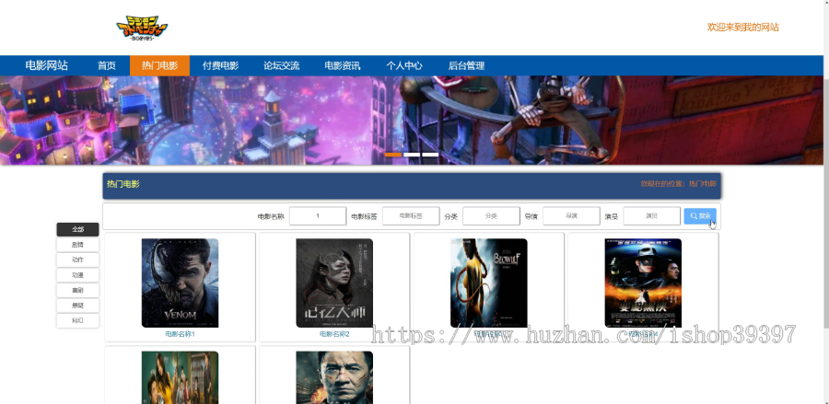Click the Digimon site logo
This screenshot has height=404, width=829.
[142, 29]
